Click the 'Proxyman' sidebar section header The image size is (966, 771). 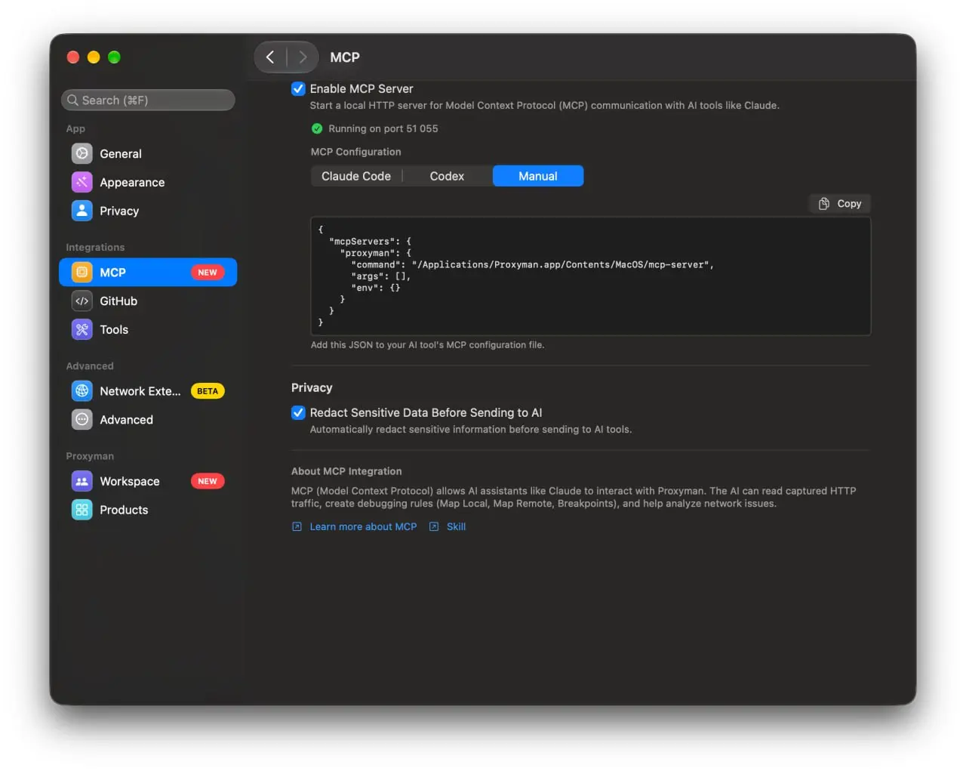point(90,456)
